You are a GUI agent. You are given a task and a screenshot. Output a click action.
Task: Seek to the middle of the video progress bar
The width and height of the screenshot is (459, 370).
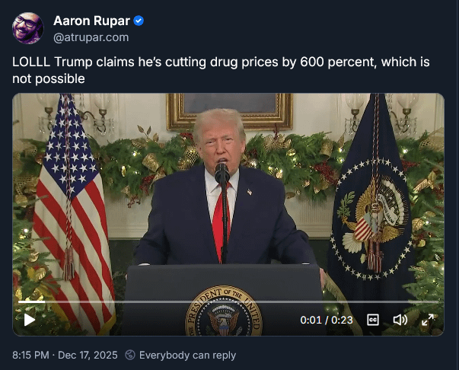(x=228, y=301)
